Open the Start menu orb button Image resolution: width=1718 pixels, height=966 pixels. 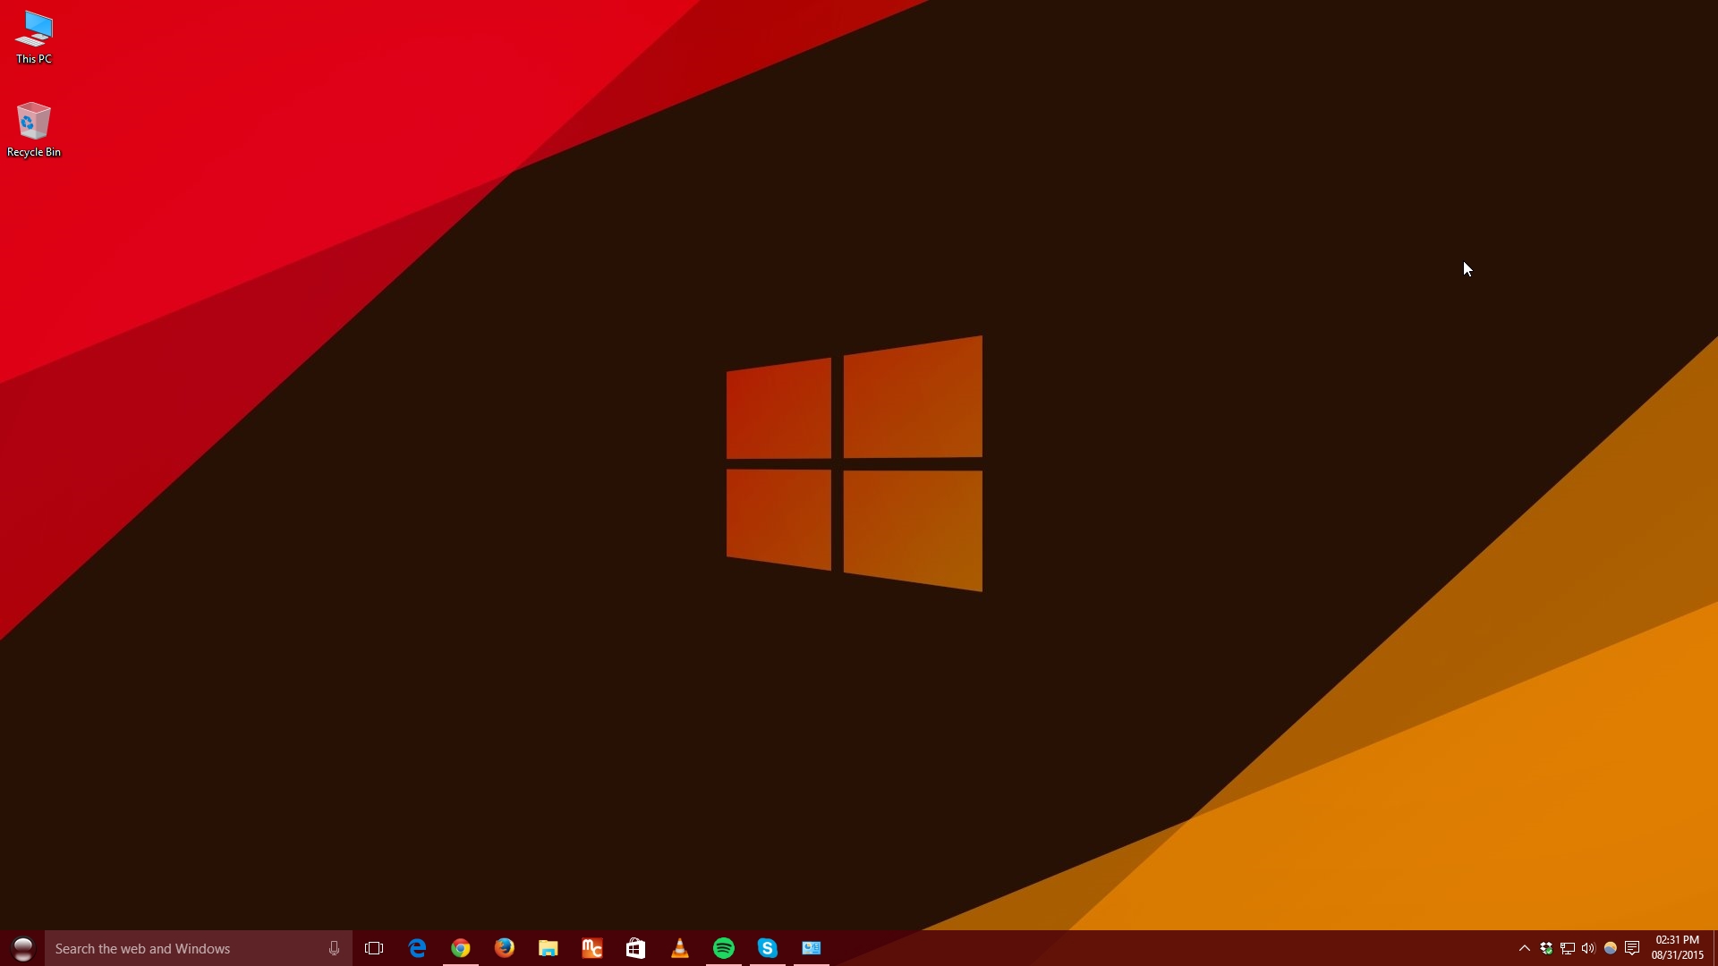click(x=22, y=948)
